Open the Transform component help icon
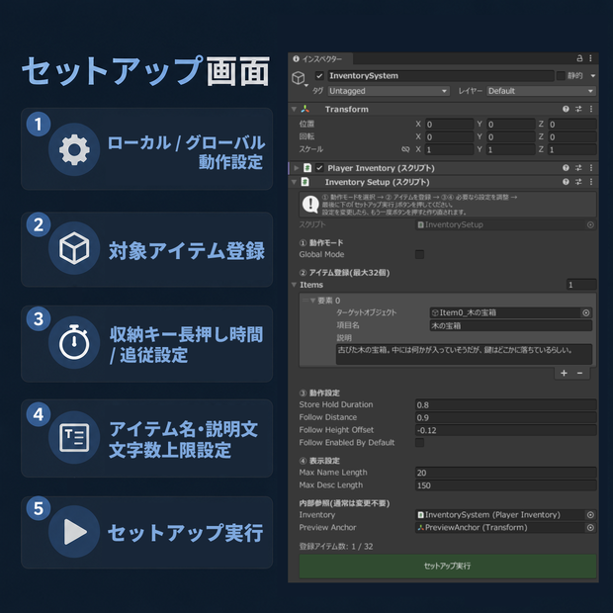 coord(566,109)
